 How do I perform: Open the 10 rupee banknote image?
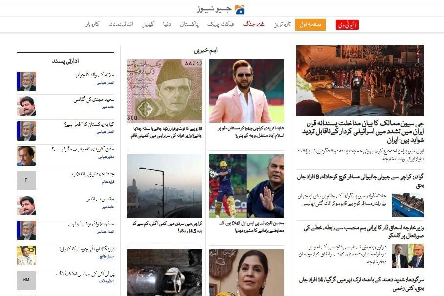[x=165, y=91]
